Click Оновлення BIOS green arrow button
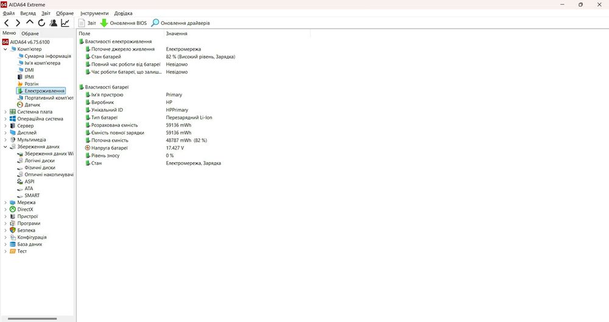609x322 pixels. click(124, 23)
